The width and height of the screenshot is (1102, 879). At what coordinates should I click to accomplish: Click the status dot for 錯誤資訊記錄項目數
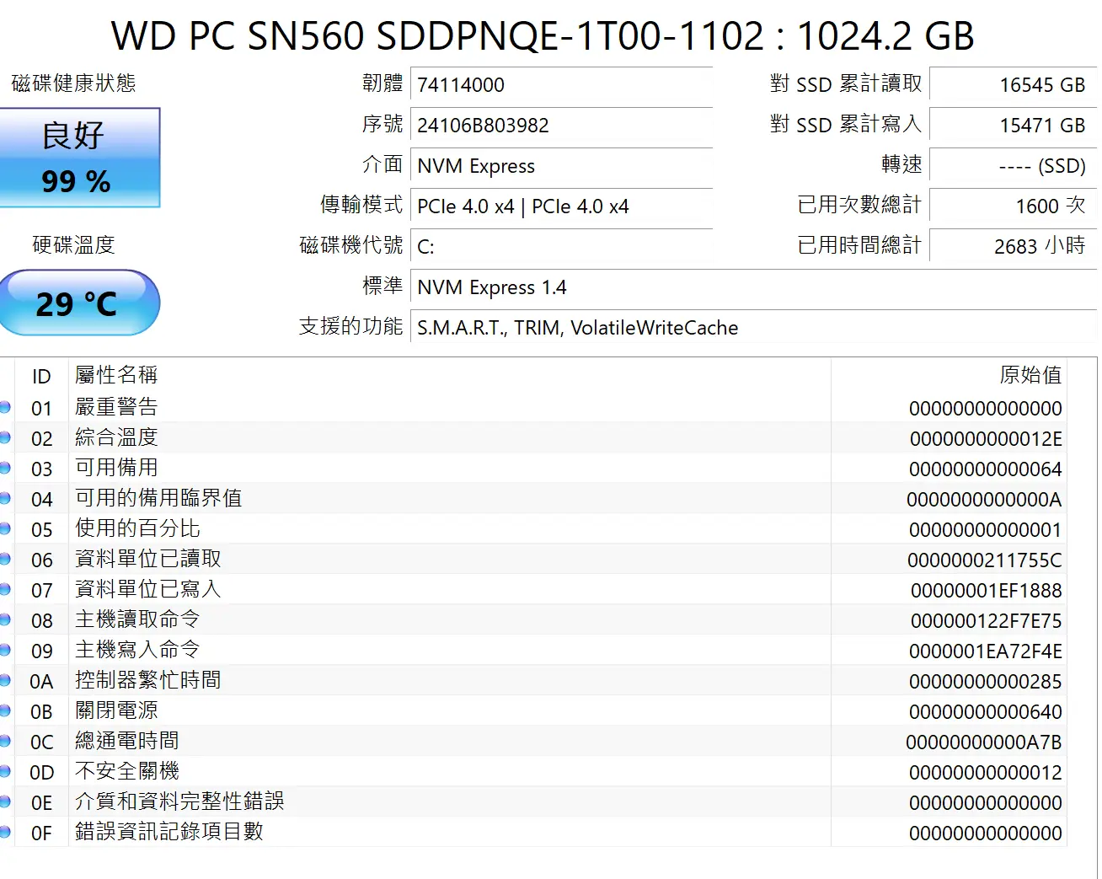click(5, 833)
